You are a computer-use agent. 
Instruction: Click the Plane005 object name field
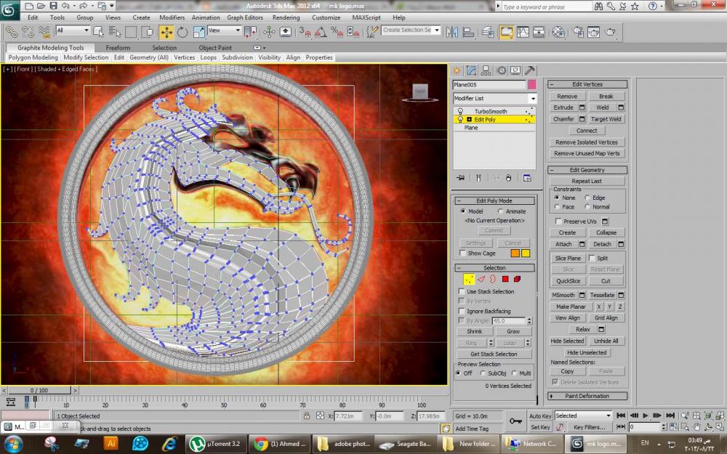(489, 85)
